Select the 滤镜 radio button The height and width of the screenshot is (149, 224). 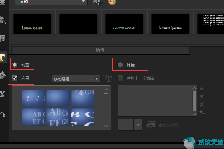120,65
